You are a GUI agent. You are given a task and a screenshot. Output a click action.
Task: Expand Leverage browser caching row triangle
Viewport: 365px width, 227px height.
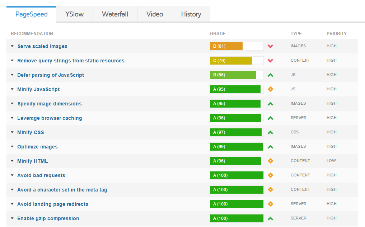pos(12,118)
